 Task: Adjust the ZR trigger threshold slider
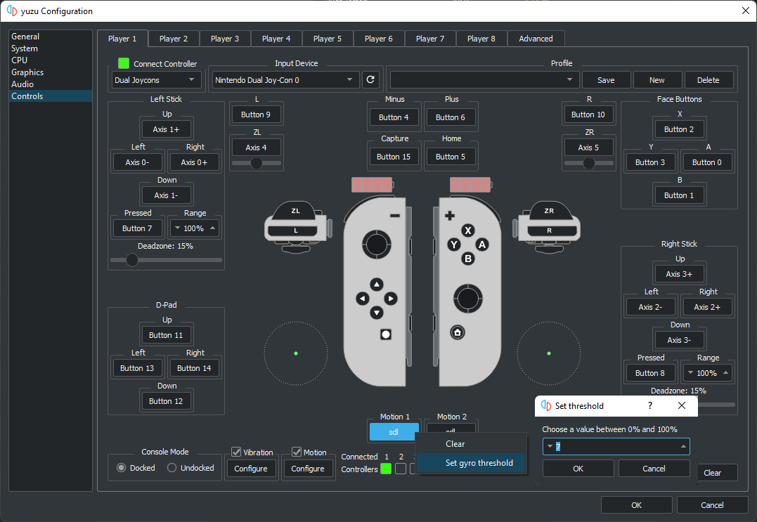[x=588, y=163]
